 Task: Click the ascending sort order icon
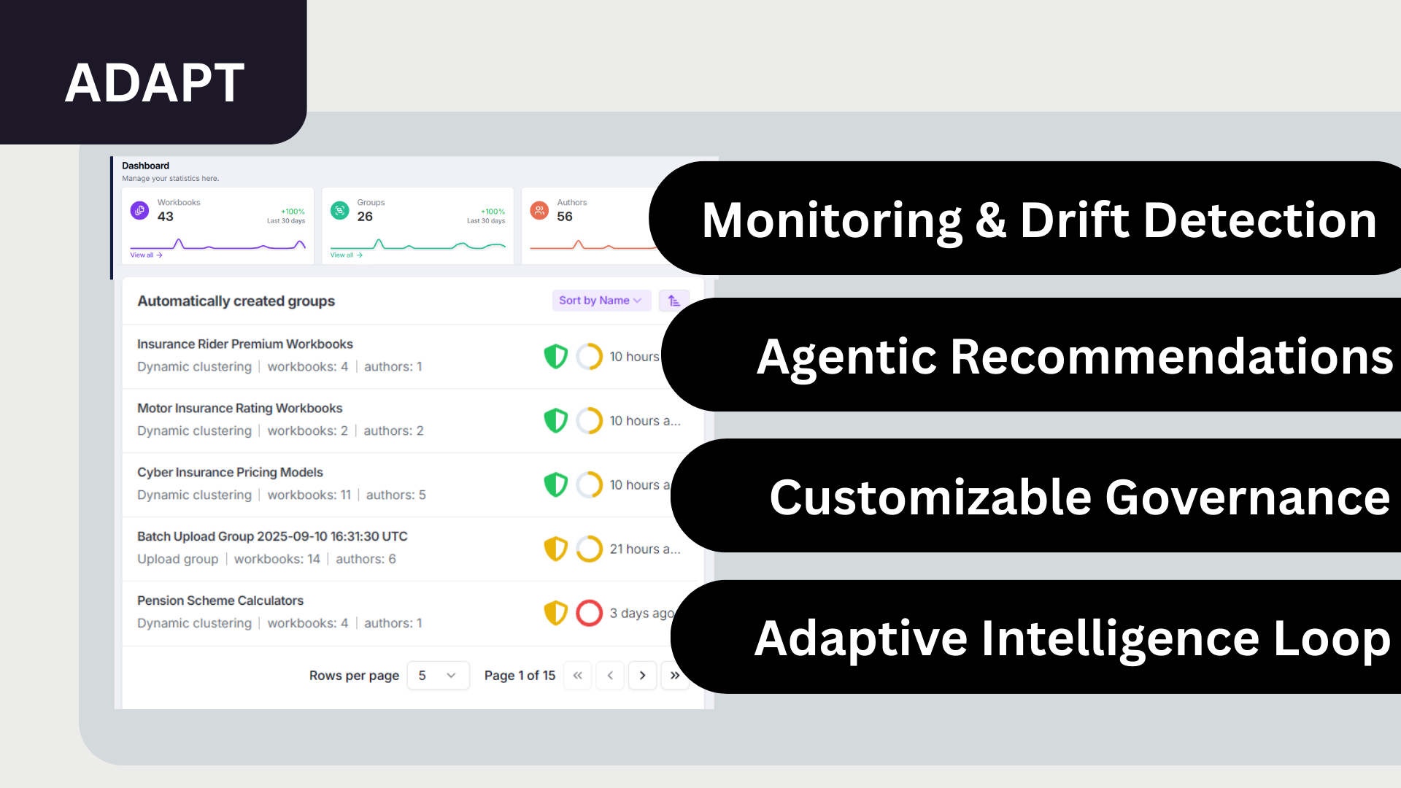[x=674, y=301]
